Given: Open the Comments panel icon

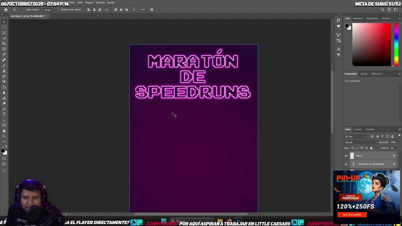Looking at the screenshot, I should pyautogui.click(x=338, y=26).
